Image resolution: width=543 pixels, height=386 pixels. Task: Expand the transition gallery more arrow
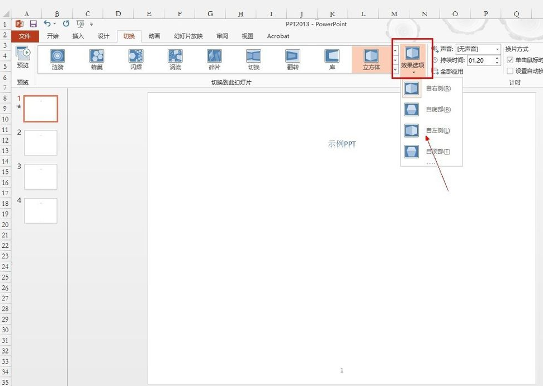[395, 69]
